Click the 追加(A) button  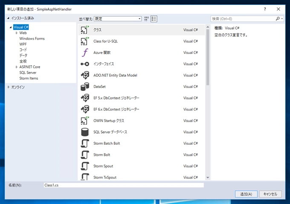246,194
